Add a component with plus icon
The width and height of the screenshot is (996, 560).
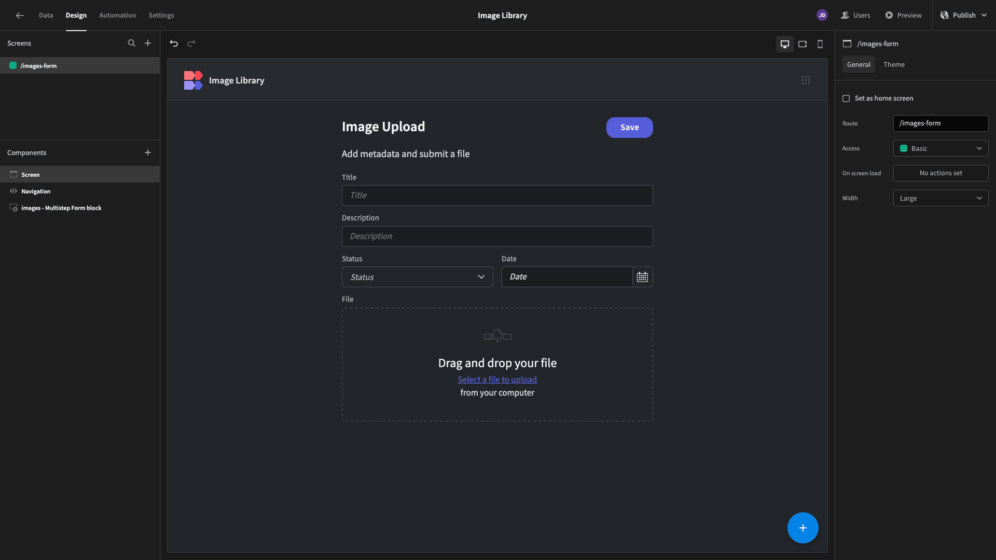point(148,152)
